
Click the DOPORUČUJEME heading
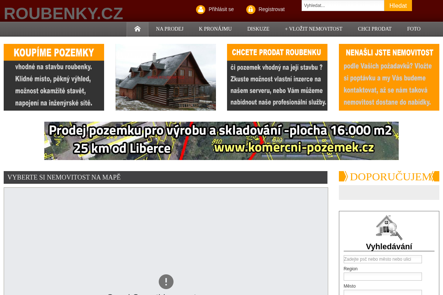(x=389, y=176)
